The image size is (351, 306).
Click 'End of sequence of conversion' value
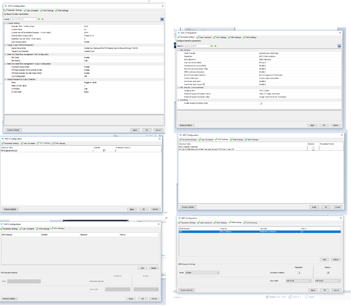tap(271, 75)
